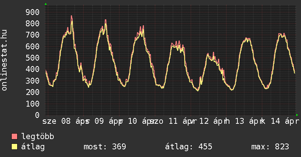Click the 500 label on the Y axis
This screenshot has width=301, height=157.
tap(32, 58)
